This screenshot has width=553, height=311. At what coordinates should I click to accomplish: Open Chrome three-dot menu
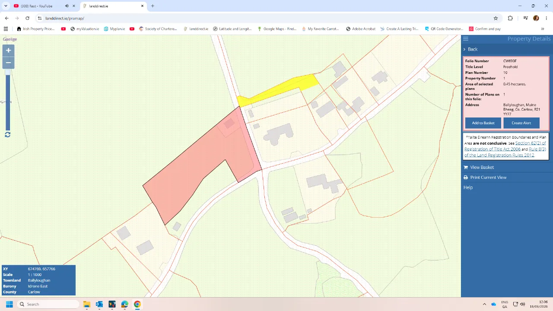pos(547,18)
